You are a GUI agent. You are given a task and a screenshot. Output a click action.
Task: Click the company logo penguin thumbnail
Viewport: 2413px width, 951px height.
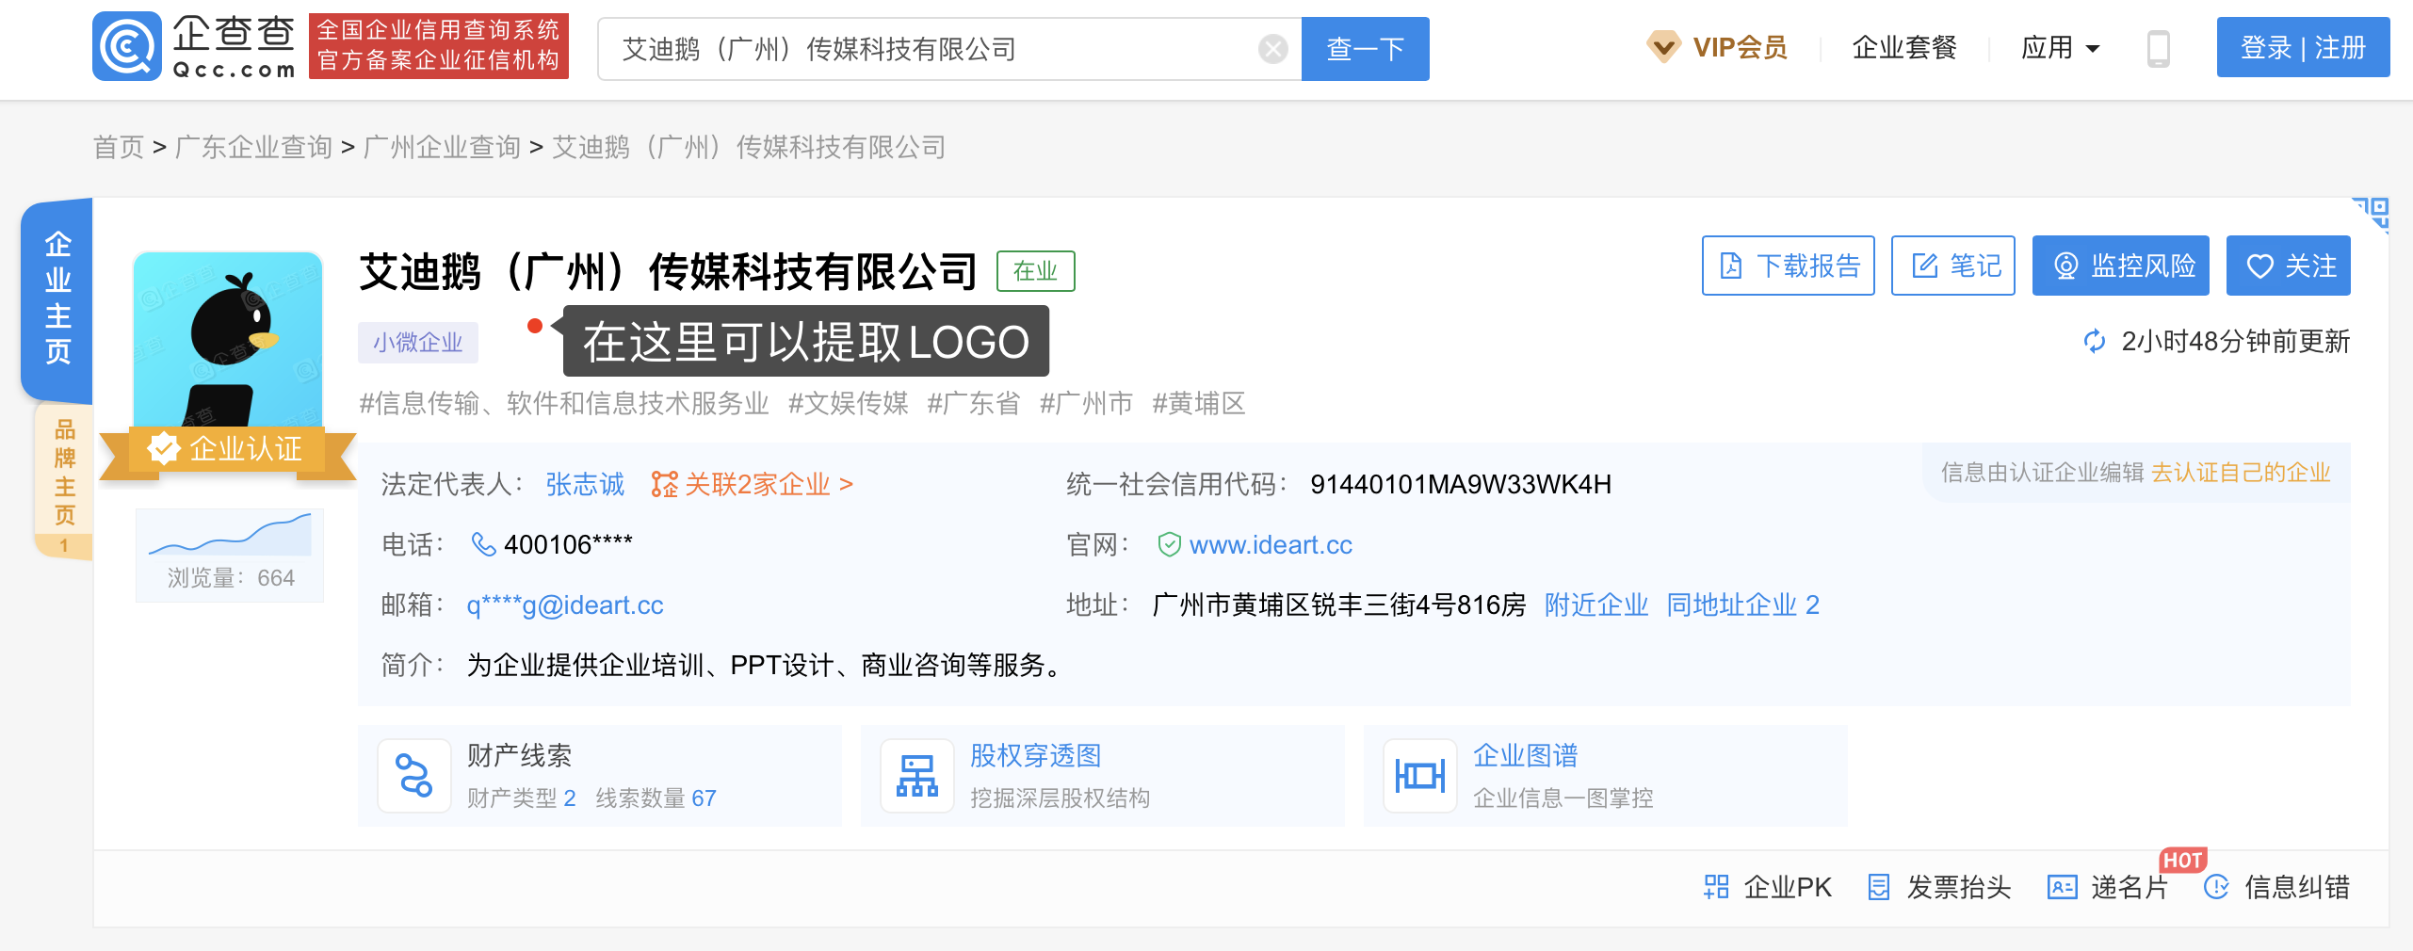coord(228,339)
